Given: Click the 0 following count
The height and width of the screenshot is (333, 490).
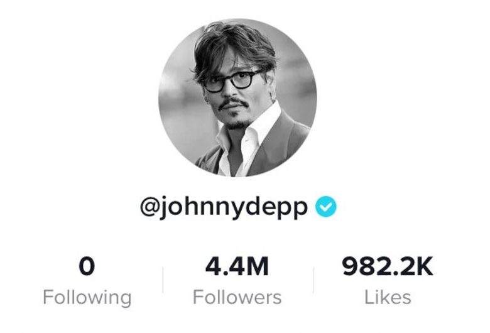Looking at the screenshot, I should point(87,266).
